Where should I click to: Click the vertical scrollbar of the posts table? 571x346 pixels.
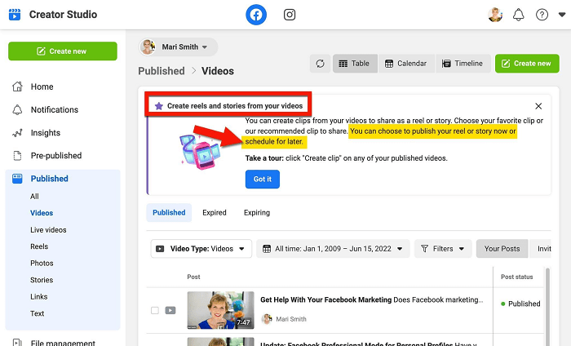point(547,306)
